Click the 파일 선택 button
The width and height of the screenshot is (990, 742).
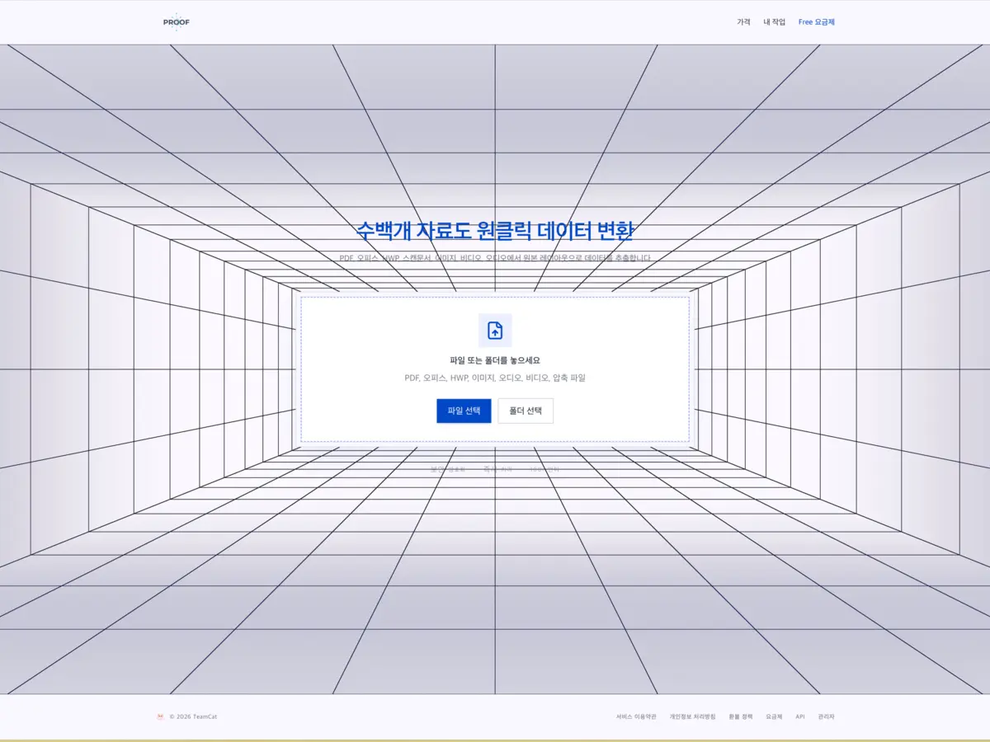[x=464, y=411]
